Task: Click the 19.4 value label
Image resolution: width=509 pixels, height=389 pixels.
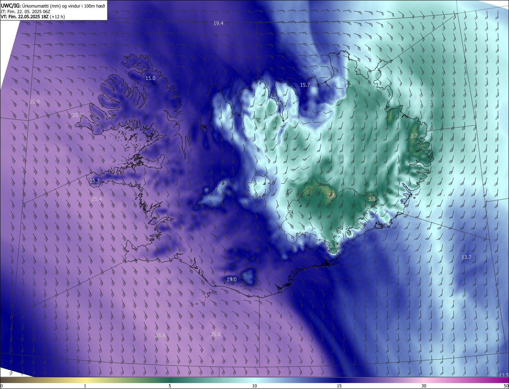Action: [x=218, y=23]
